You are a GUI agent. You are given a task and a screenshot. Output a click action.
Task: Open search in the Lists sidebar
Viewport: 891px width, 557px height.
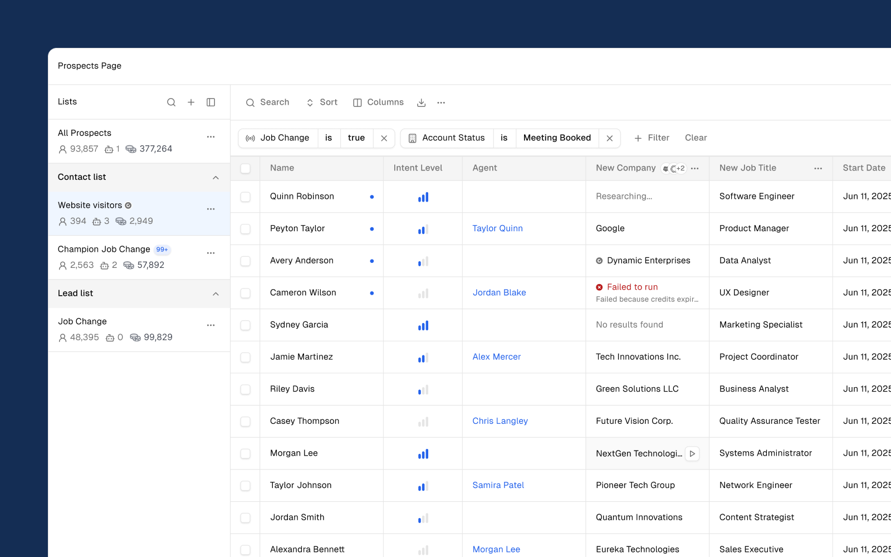172,102
